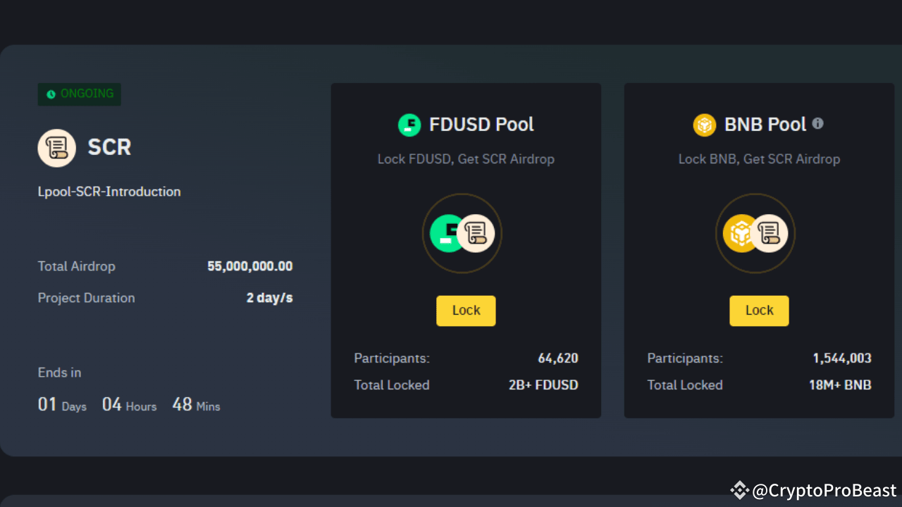Screen dimensions: 902x507
Task: Open the FDUSD Pool tab
Action: (x=481, y=124)
